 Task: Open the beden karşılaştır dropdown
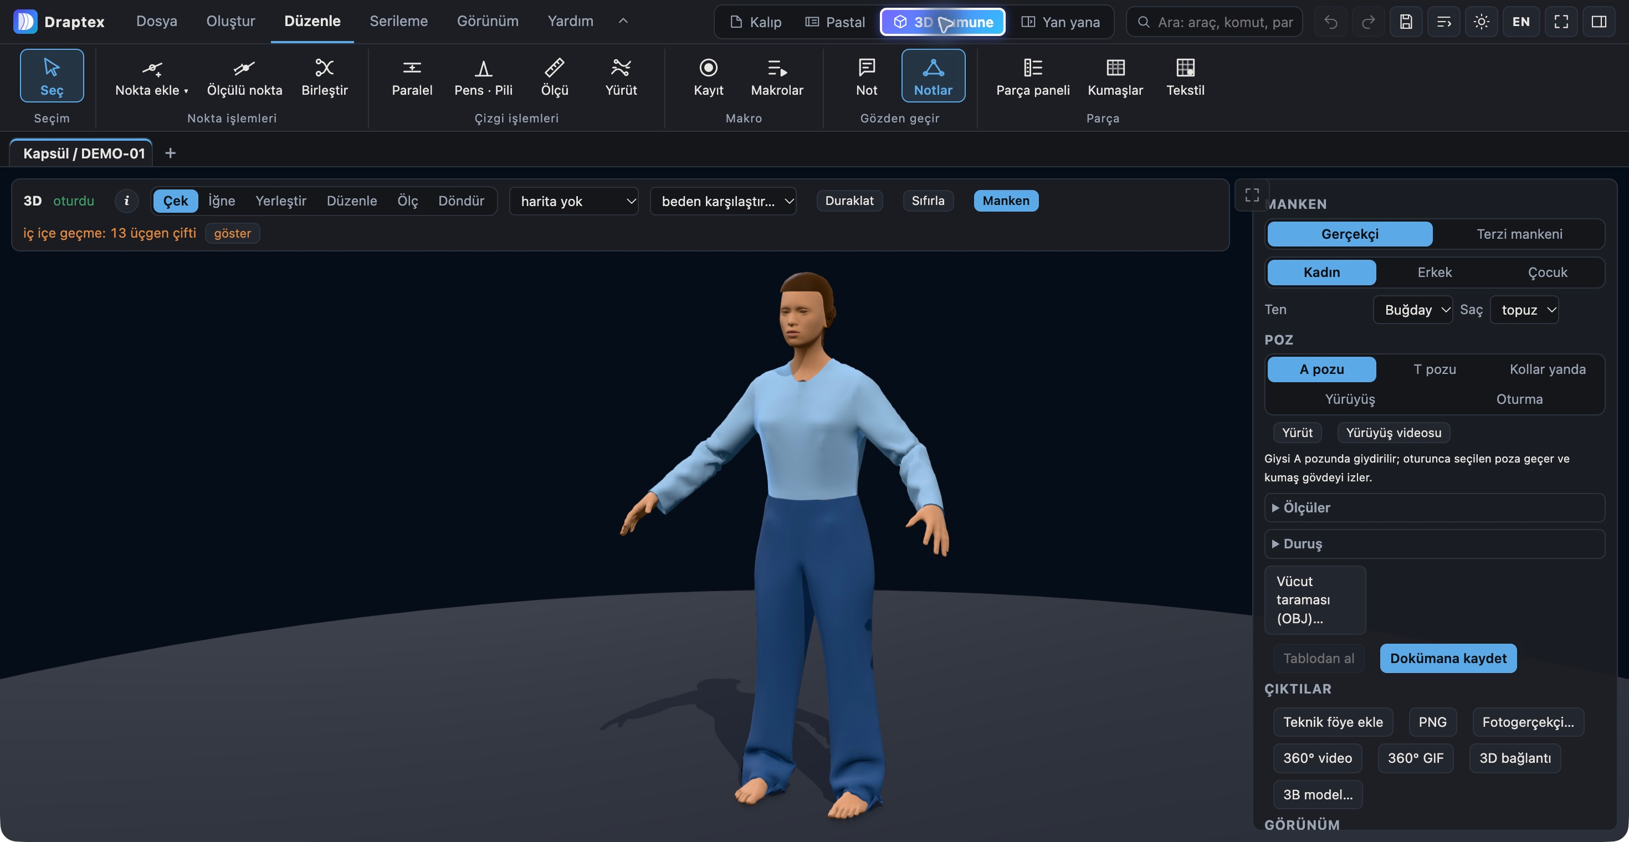click(723, 201)
